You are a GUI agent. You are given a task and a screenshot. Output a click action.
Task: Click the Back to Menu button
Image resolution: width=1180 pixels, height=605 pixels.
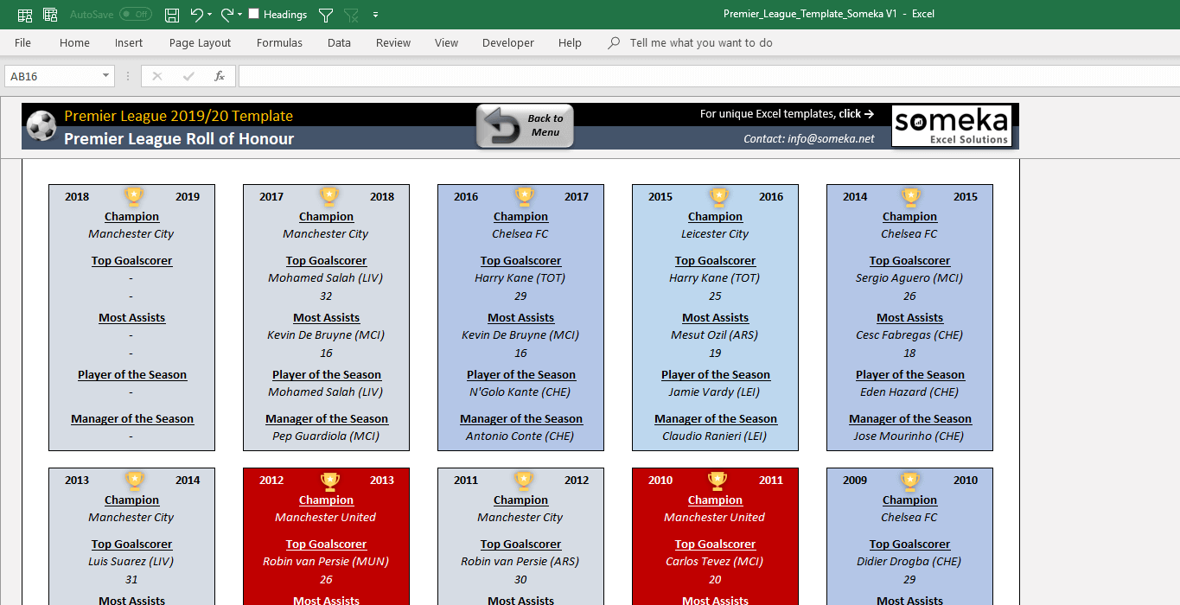tap(525, 126)
